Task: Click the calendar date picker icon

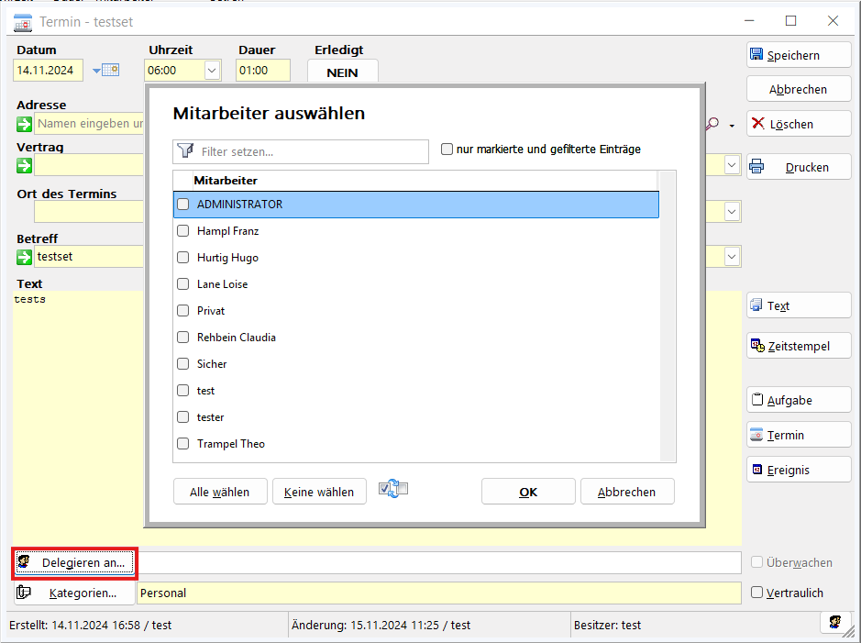Action: [x=109, y=70]
